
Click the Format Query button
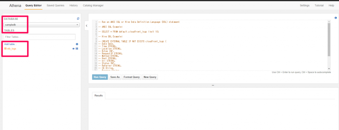(x=132, y=77)
